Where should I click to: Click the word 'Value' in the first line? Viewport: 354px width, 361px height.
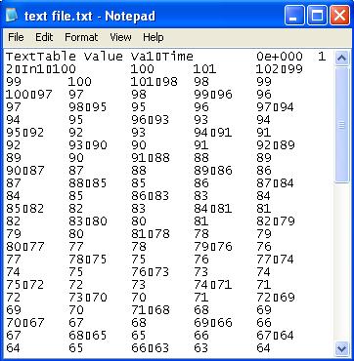pos(104,57)
